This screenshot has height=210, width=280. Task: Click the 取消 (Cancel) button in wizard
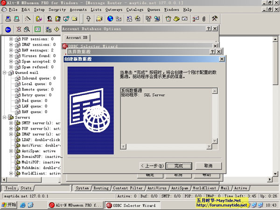[x=208, y=166]
